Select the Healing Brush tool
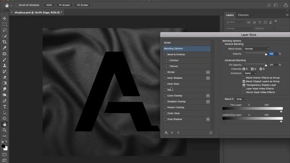The height and width of the screenshot is (163, 290). 5,54
